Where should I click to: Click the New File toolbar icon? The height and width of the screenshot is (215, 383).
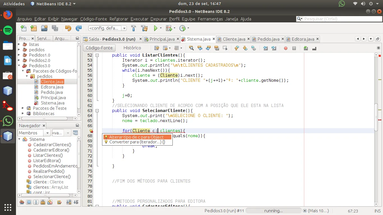[24, 28]
